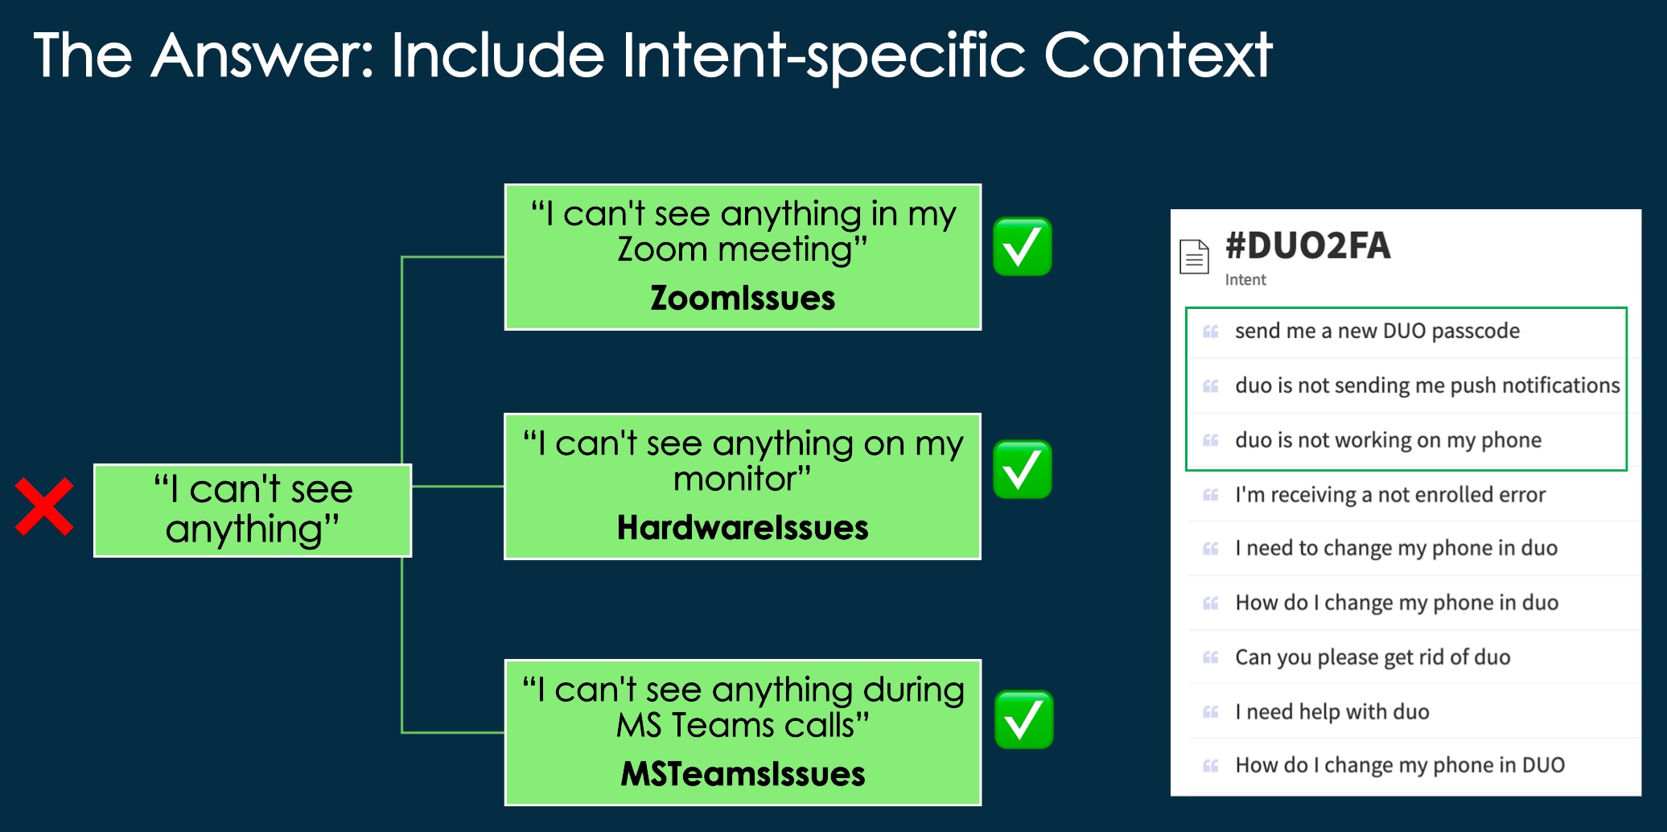Viewport: 1667px width, 832px height.
Task: Open the #DUO2FA intent heading
Action: [1307, 245]
